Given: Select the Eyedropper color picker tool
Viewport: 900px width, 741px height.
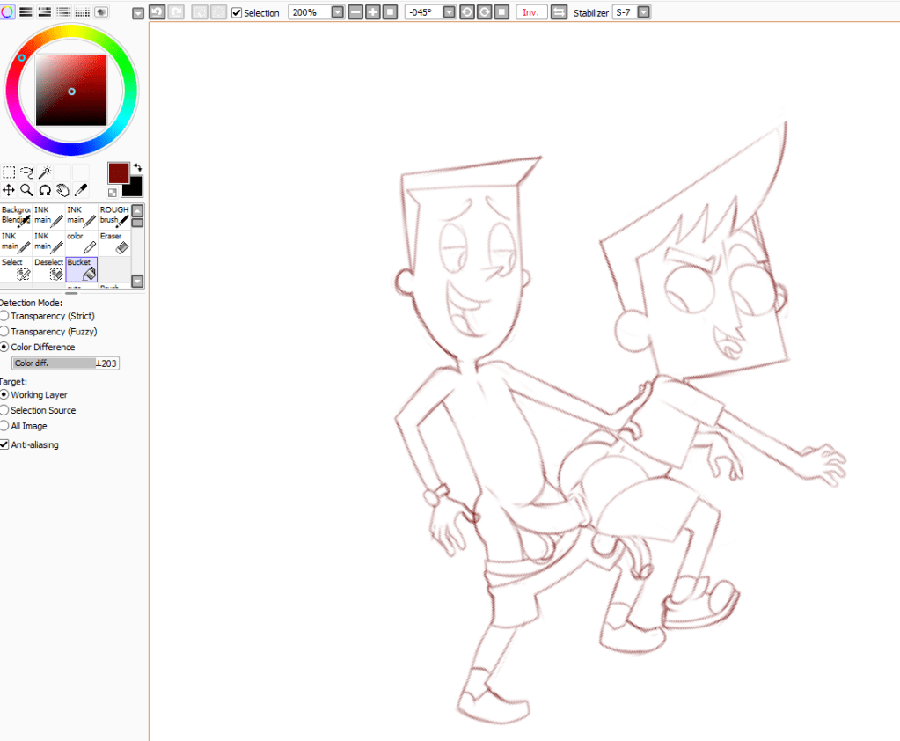Looking at the screenshot, I should click(80, 190).
